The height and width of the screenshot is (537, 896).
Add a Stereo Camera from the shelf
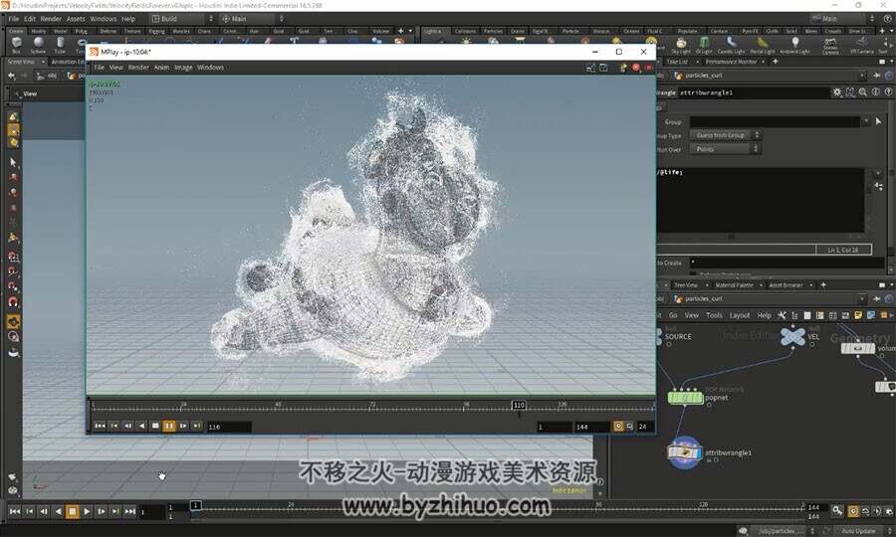coord(830,46)
